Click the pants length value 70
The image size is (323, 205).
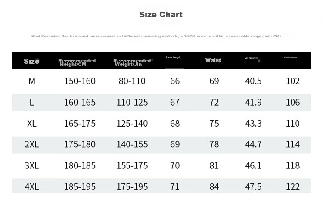click(x=175, y=165)
